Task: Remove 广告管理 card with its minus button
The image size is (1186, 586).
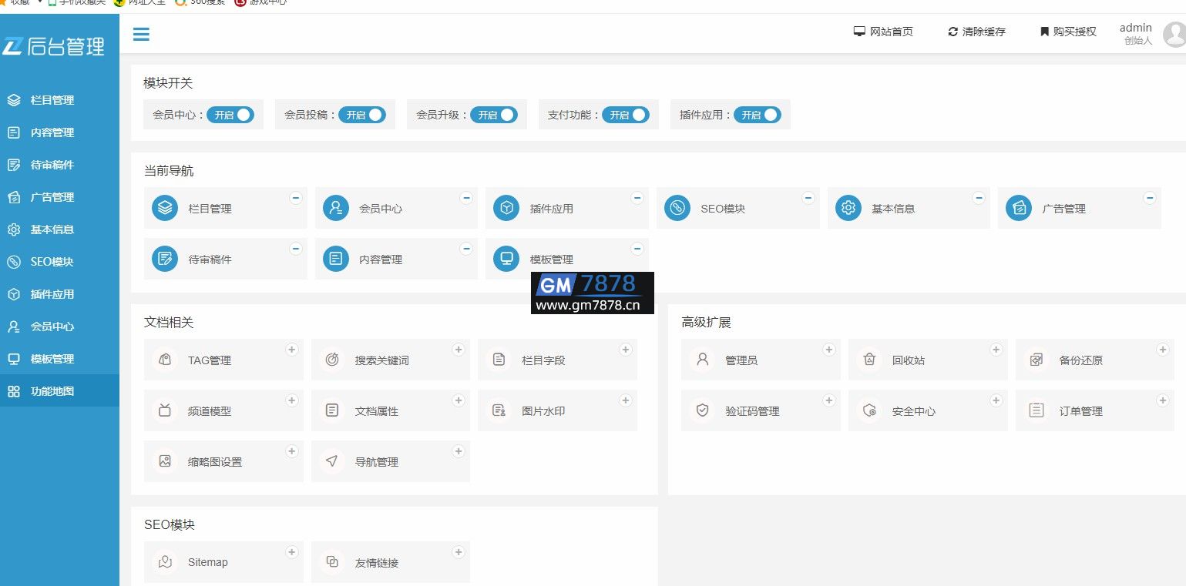Action: tap(1150, 198)
